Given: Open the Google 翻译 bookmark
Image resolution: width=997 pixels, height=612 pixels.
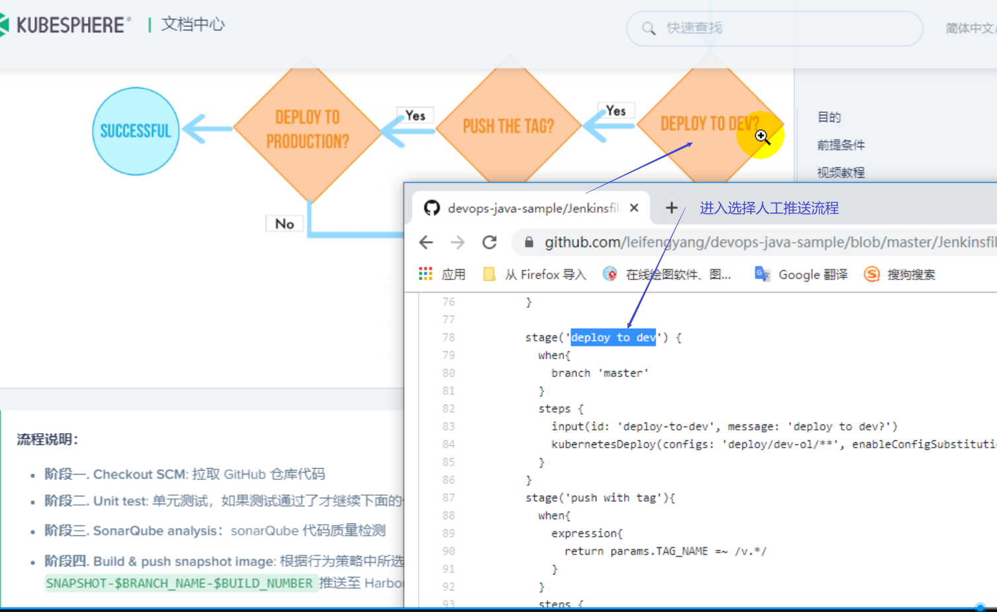Looking at the screenshot, I should (x=801, y=274).
